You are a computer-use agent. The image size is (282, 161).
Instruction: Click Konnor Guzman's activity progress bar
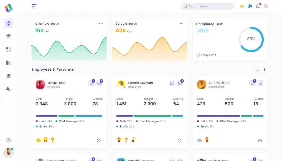click(x=150, y=116)
